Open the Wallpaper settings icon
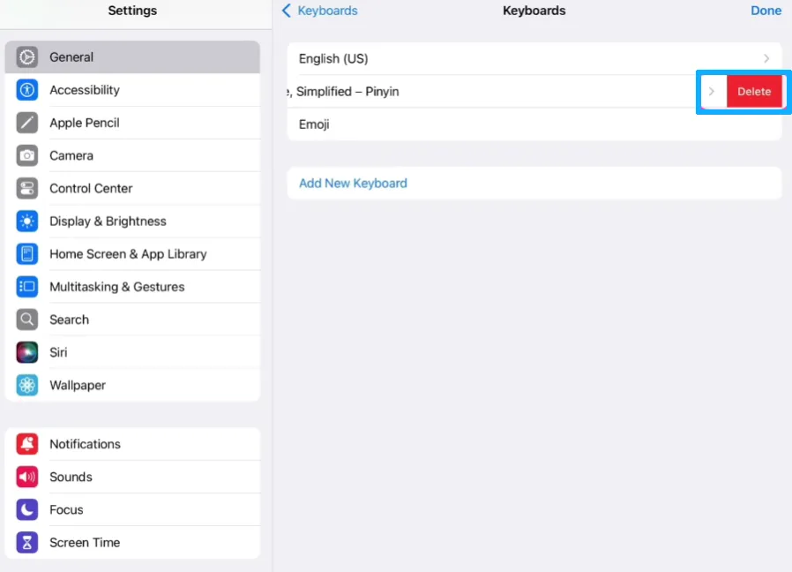This screenshot has height=572, width=792. pyautogui.click(x=26, y=385)
